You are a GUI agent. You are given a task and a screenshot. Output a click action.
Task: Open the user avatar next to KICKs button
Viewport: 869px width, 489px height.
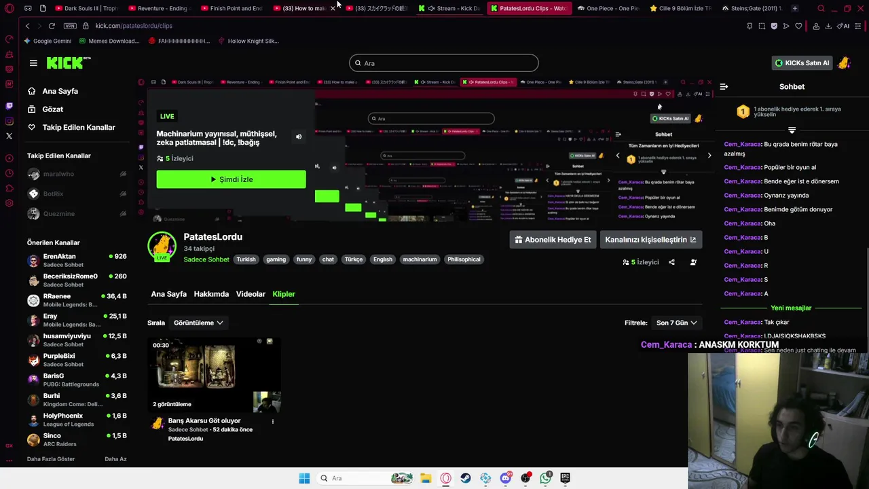(844, 63)
